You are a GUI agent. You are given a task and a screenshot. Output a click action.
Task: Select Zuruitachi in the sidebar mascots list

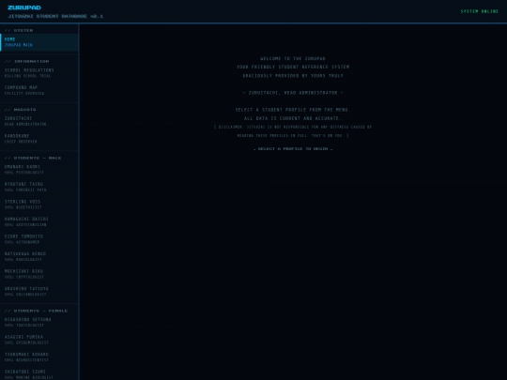tap(39, 121)
